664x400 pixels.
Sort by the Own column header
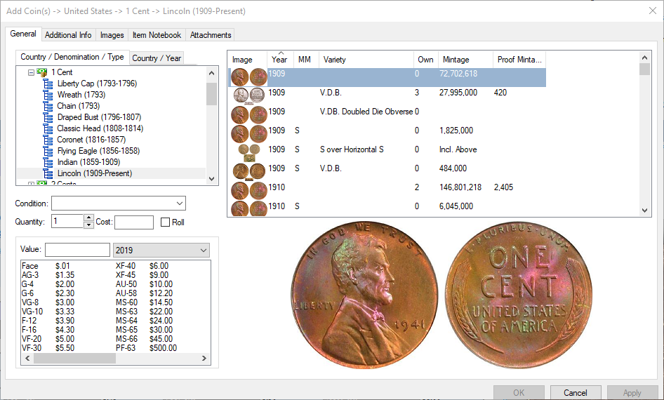click(425, 60)
